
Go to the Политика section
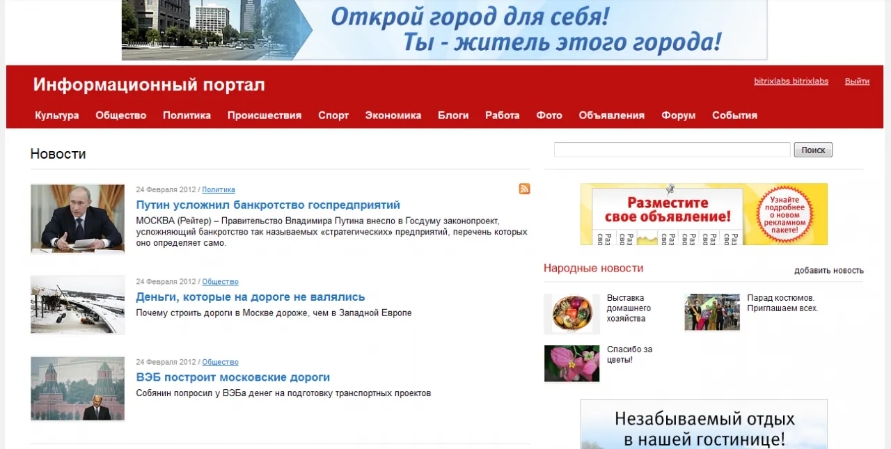click(187, 116)
